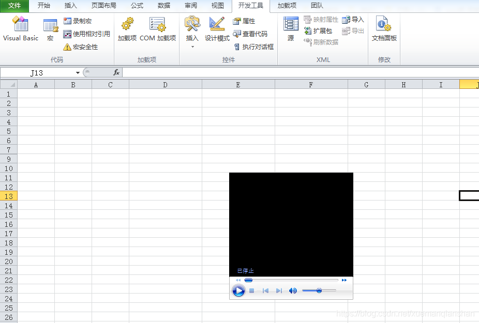Switch to the 加载项 ribbon tab
The width and height of the screenshot is (479, 323).
[x=287, y=6]
